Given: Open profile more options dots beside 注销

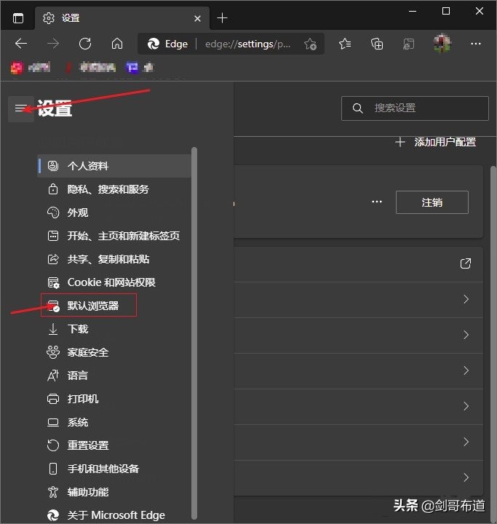Looking at the screenshot, I should [x=377, y=202].
